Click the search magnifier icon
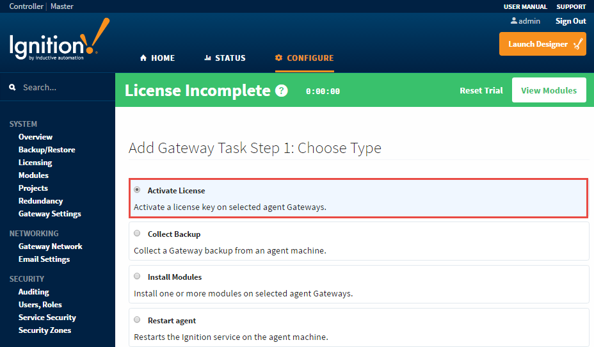The width and height of the screenshot is (594, 347). [x=12, y=88]
